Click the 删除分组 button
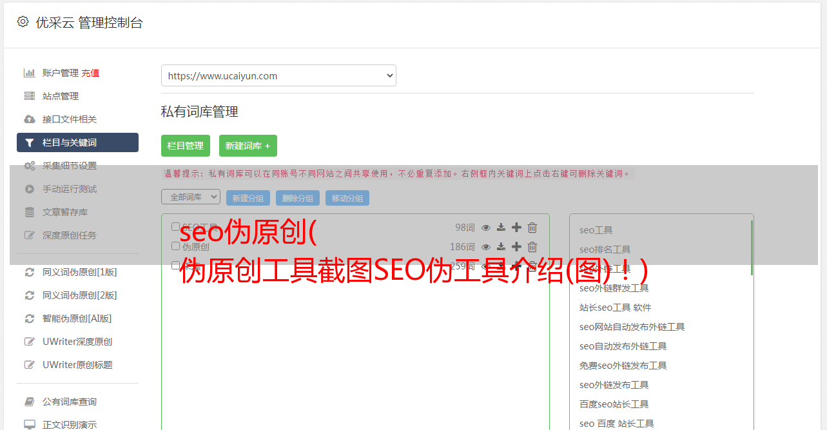 pos(298,198)
